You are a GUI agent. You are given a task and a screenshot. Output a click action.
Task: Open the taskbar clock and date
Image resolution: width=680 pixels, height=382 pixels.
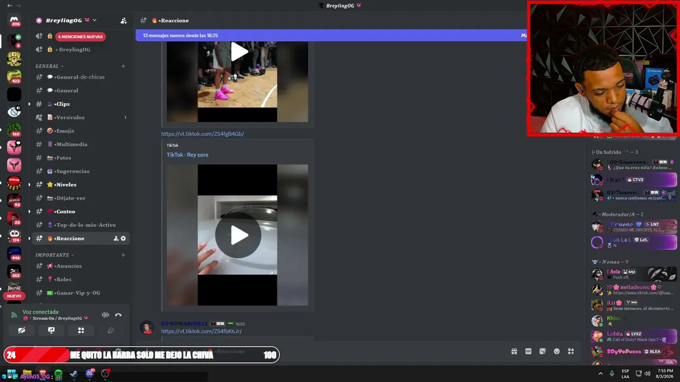tap(666, 374)
